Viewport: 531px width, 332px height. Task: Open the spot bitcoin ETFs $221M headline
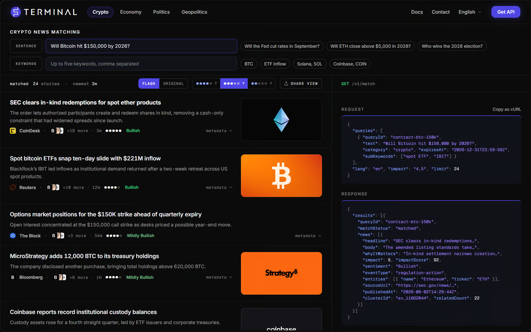click(85, 158)
